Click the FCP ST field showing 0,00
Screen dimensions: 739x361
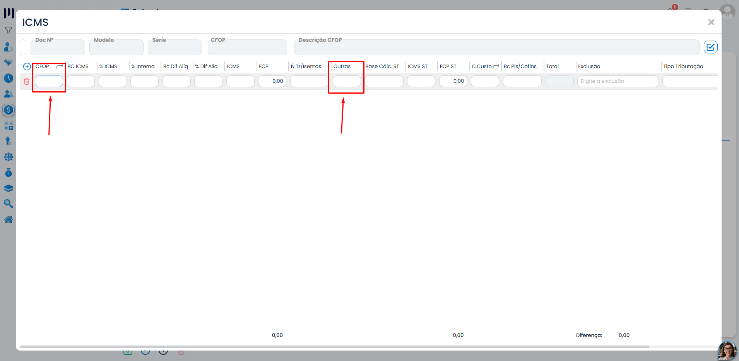tap(453, 81)
